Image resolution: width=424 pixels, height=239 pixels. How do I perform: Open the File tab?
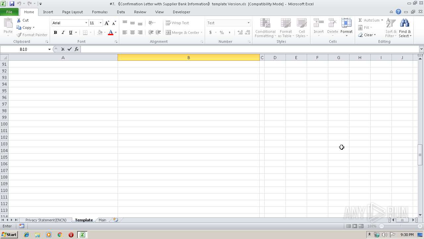tap(9, 12)
